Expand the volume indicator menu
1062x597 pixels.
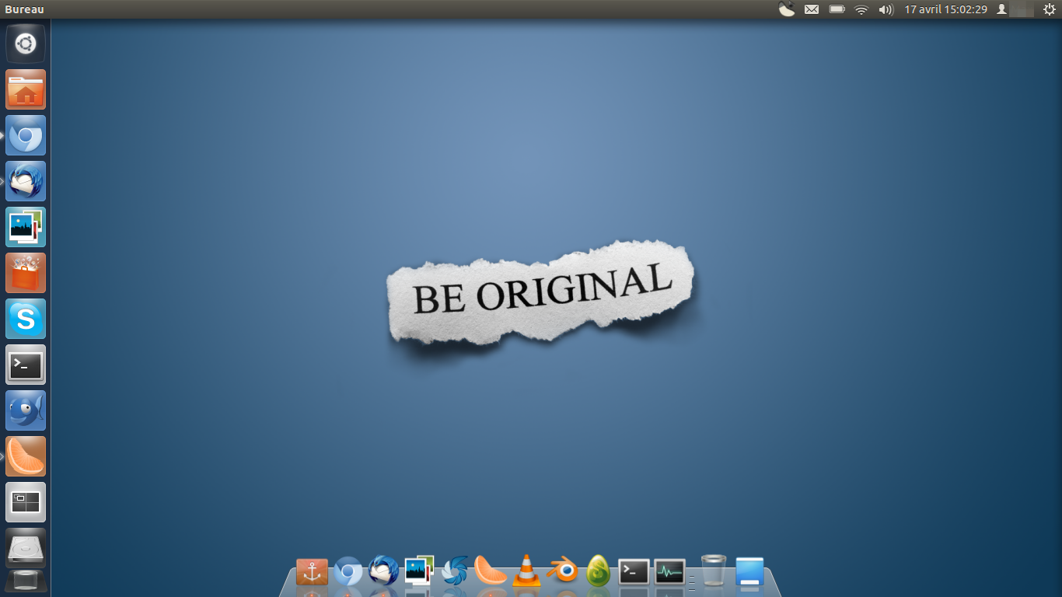(x=886, y=9)
